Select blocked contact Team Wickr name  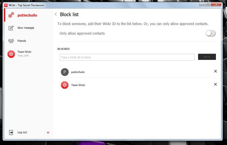click(78, 85)
